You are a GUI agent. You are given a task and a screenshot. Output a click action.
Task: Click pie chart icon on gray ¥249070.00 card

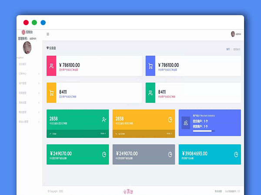[170, 154]
